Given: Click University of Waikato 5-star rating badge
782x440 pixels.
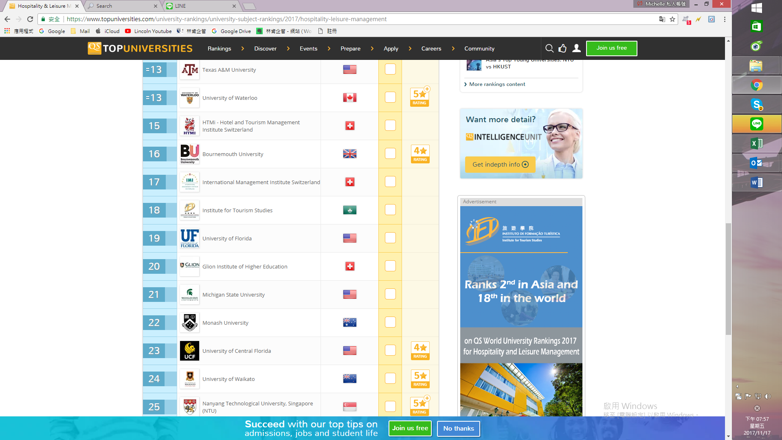Looking at the screenshot, I should (420, 379).
